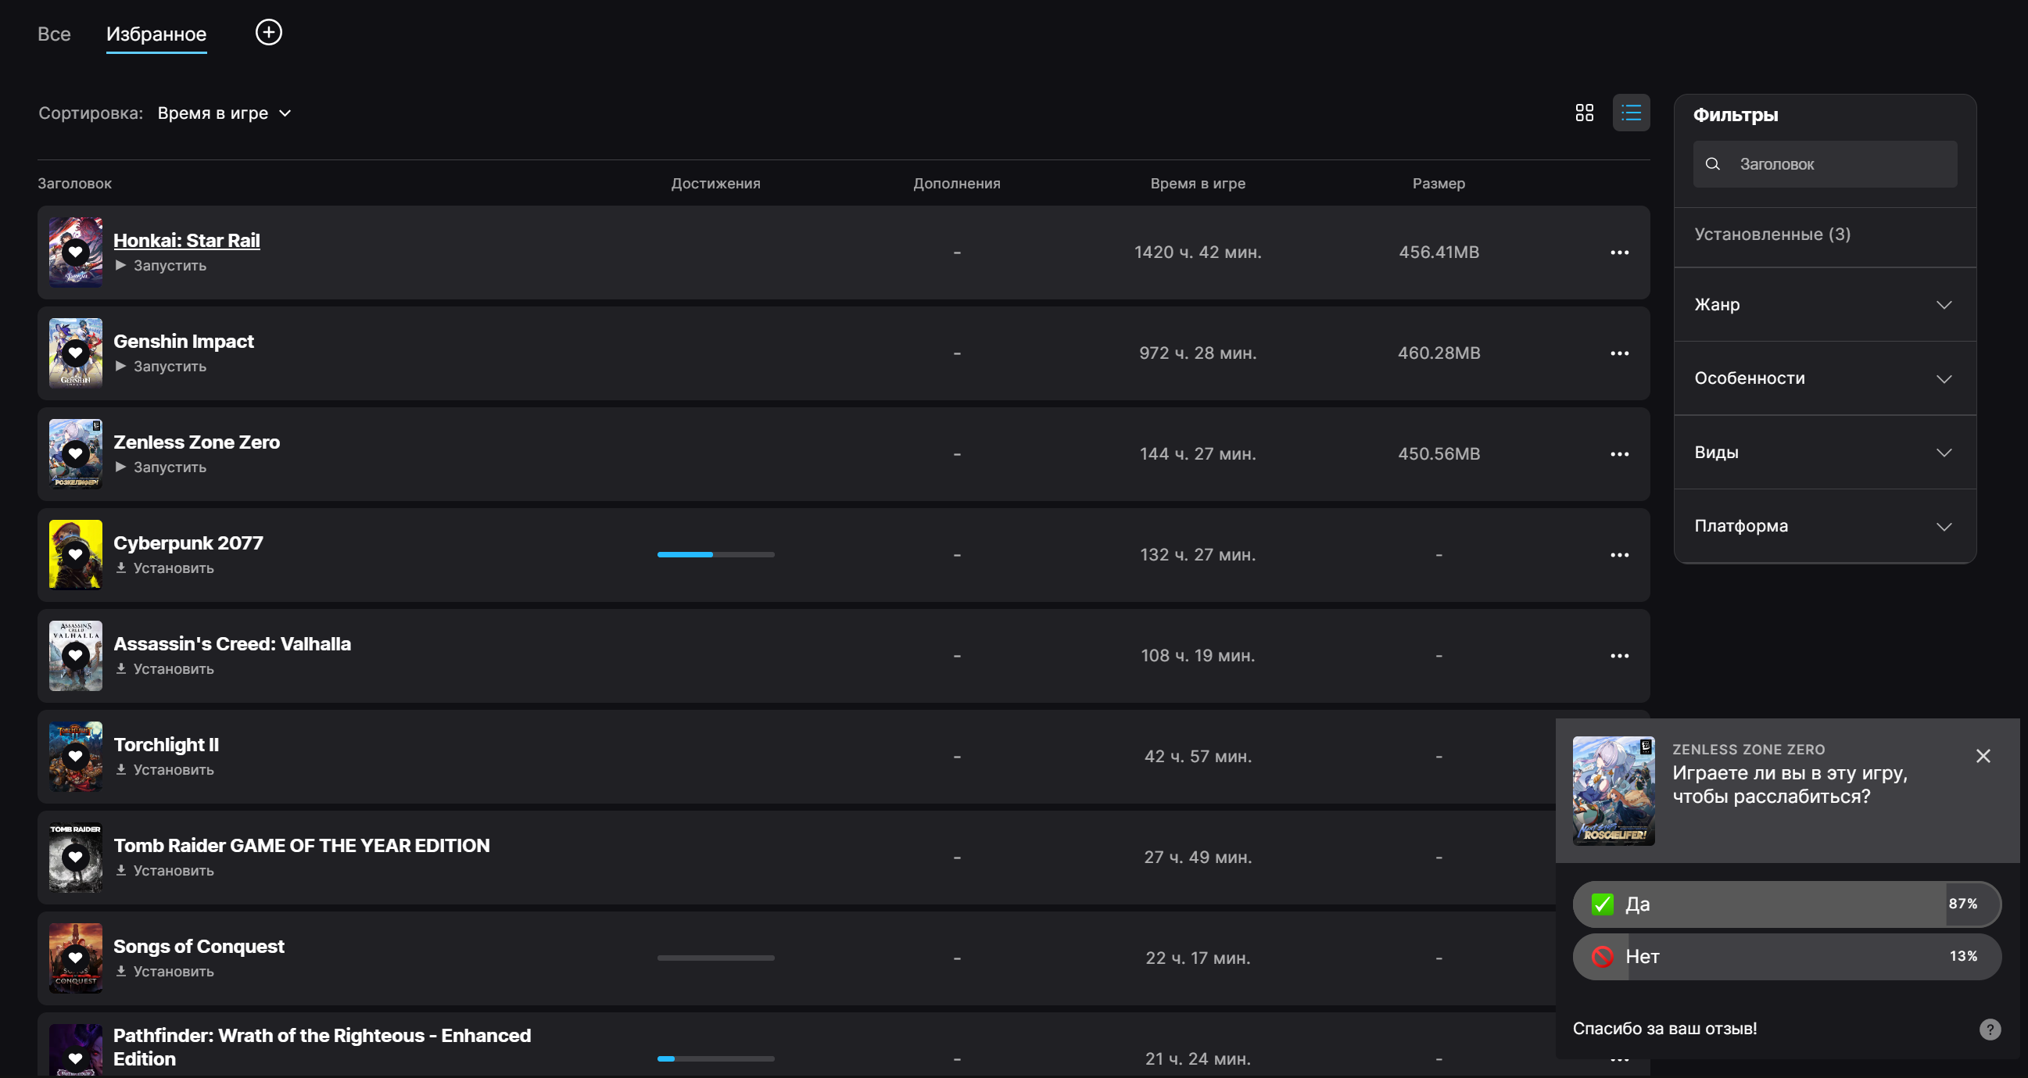Select the Избранное tab
This screenshot has width=2028, height=1078.
pos(156,34)
